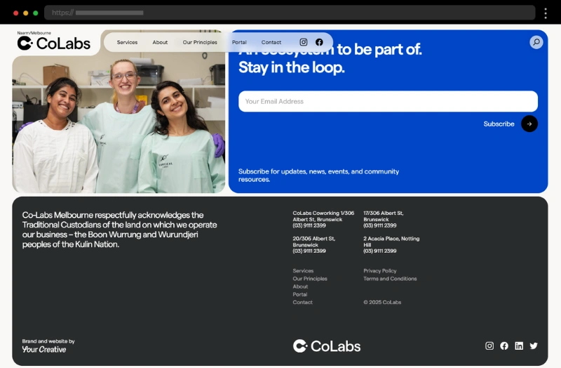The image size is (561, 368).
Task: Open footer Twitter icon
Action: [x=534, y=346]
